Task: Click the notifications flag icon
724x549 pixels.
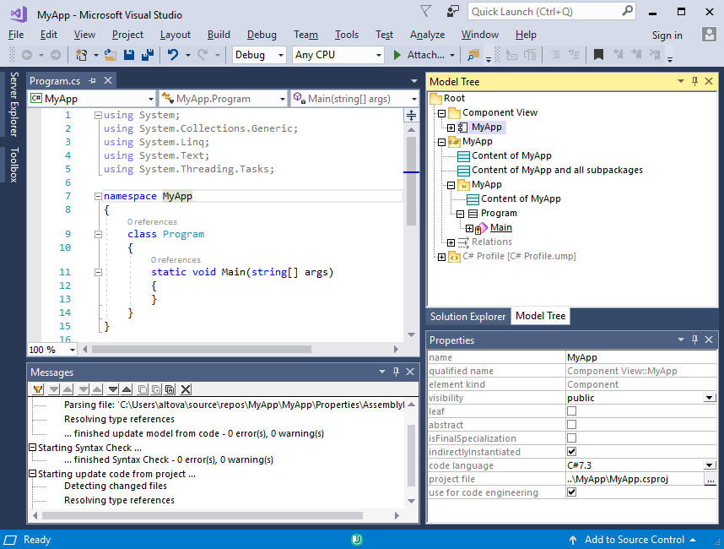Action: pyautogui.click(x=426, y=11)
